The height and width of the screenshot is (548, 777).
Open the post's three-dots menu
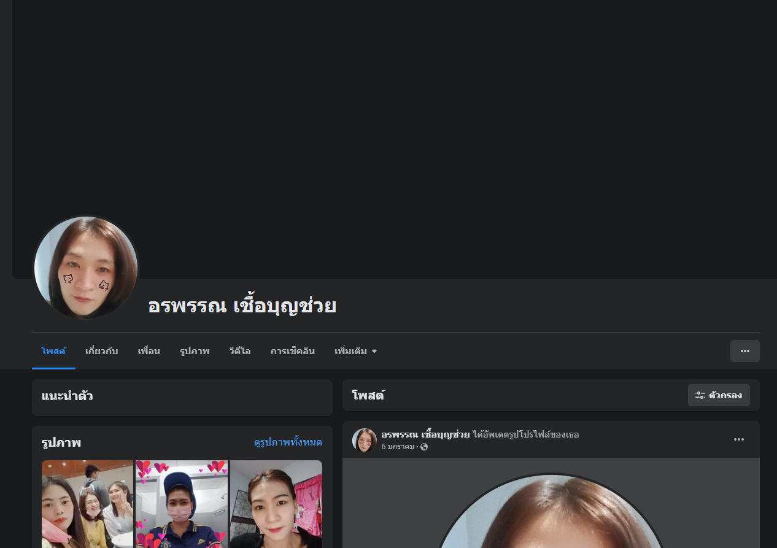739,439
